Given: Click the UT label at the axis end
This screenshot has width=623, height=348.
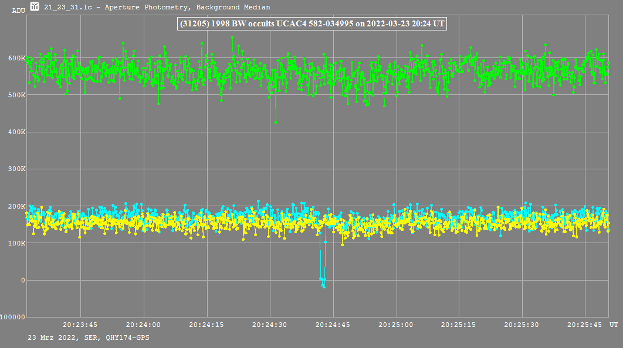Looking at the screenshot, I should click(613, 325).
